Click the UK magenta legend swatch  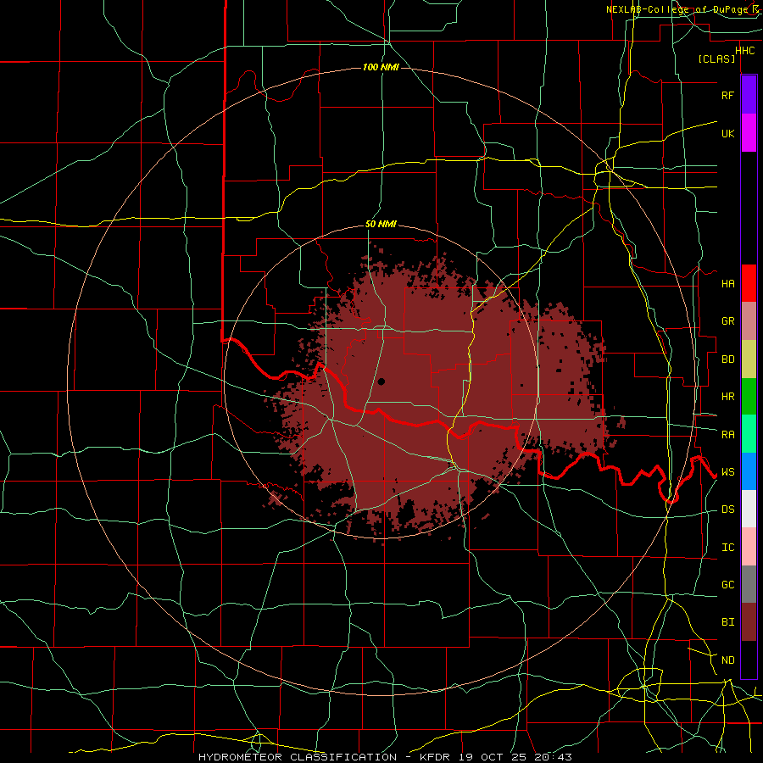tap(749, 133)
